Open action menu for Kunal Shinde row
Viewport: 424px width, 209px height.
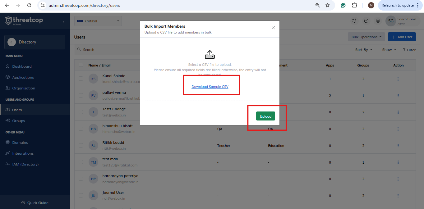tap(398, 79)
